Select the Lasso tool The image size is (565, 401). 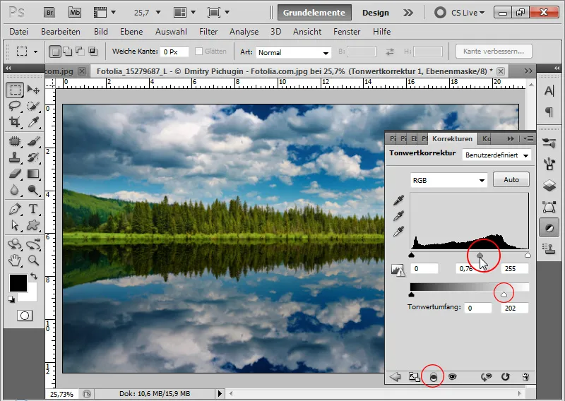tap(15, 107)
